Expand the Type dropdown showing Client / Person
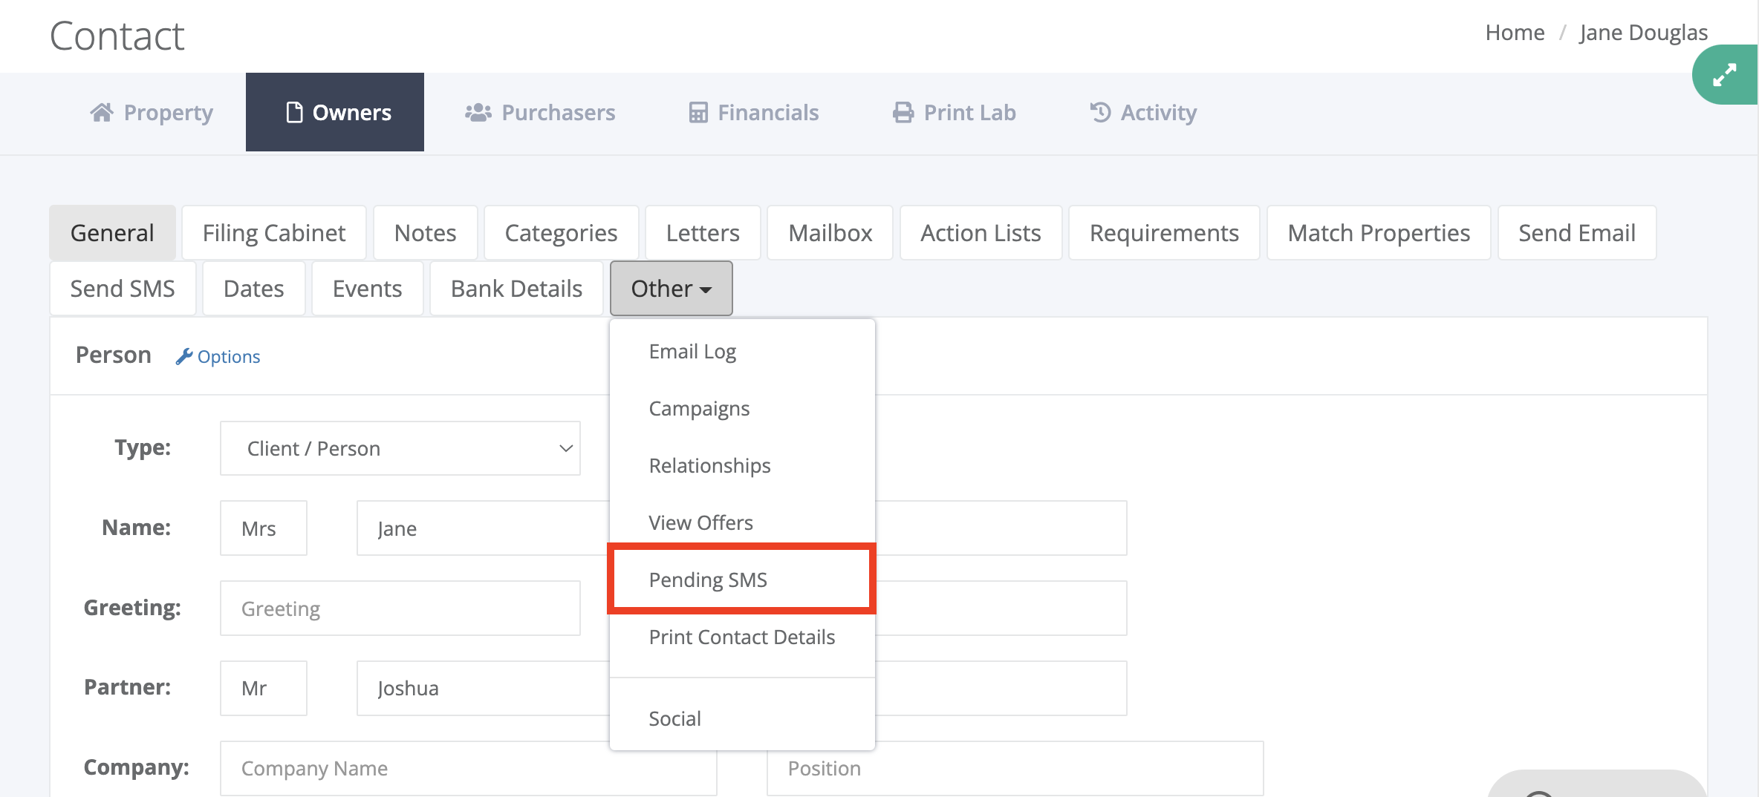 [400, 448]
